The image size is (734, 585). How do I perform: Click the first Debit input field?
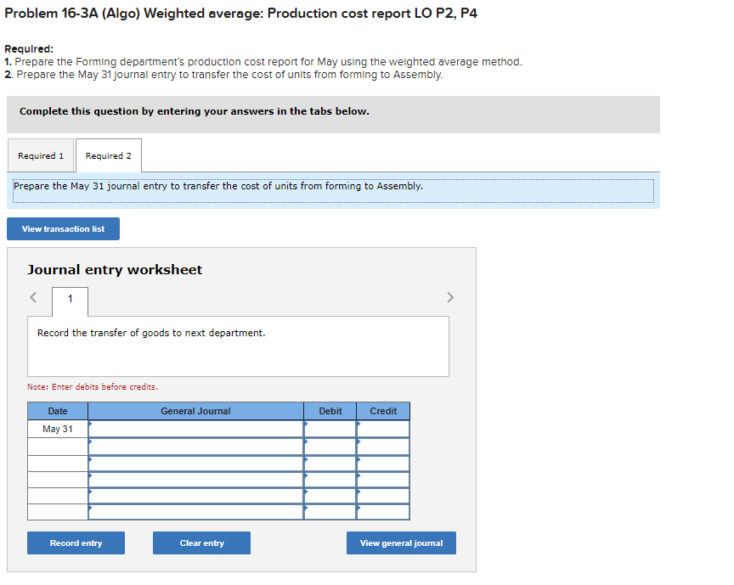(x=330, y=429)
